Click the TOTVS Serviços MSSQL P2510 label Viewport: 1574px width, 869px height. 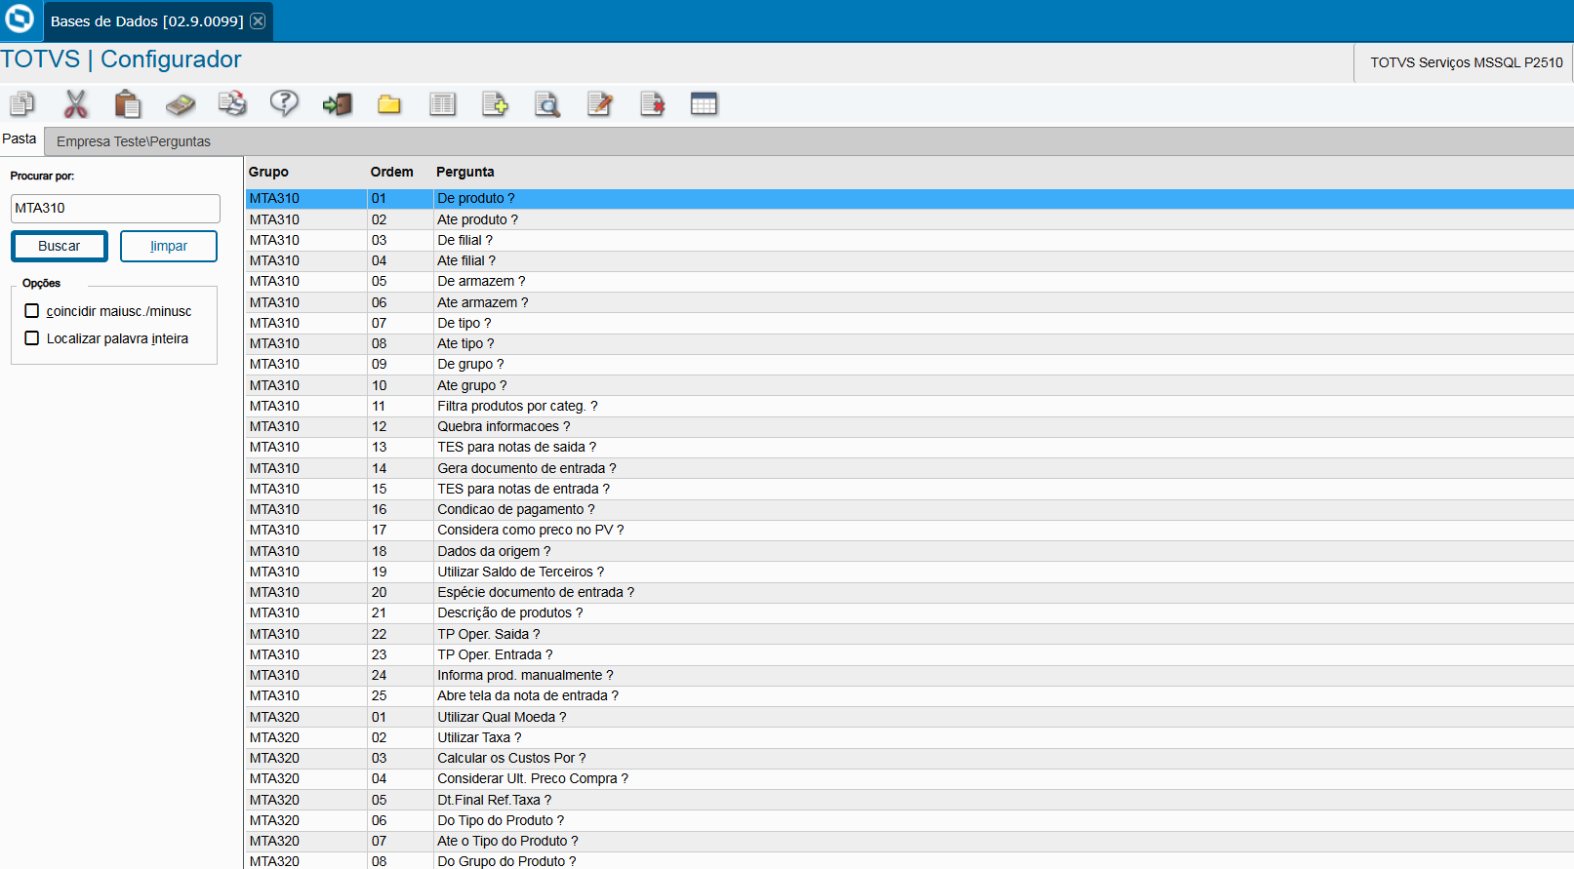click(x=1466, y=62)
